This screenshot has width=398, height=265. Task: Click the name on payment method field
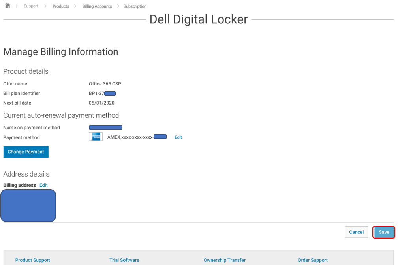(105, 127)
